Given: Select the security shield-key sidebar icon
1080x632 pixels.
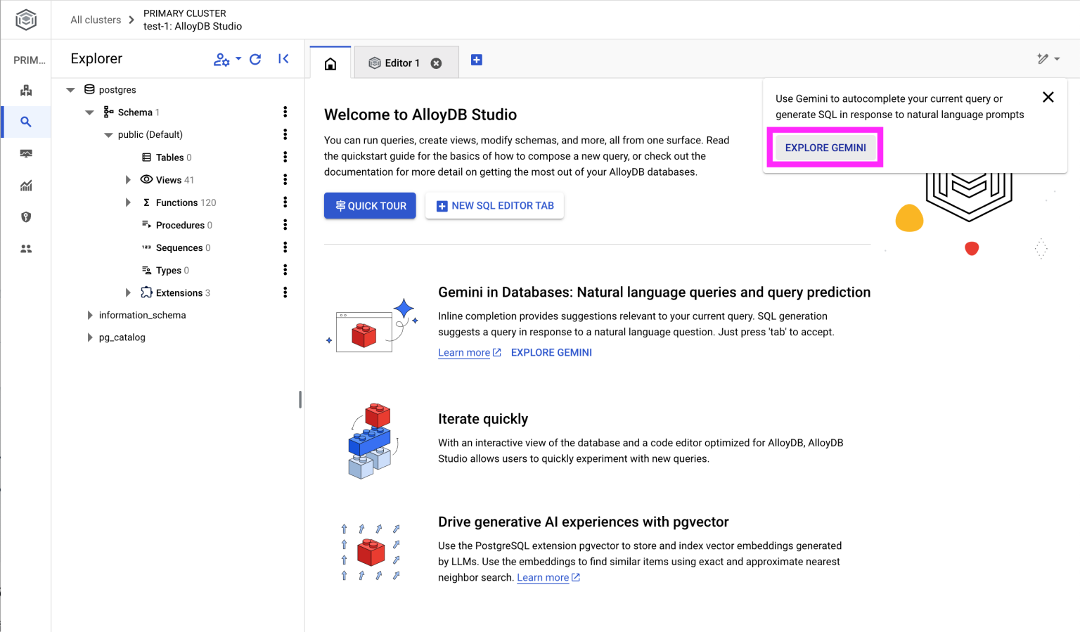Looking at the screenshot, I should click(x=25, y=217).
